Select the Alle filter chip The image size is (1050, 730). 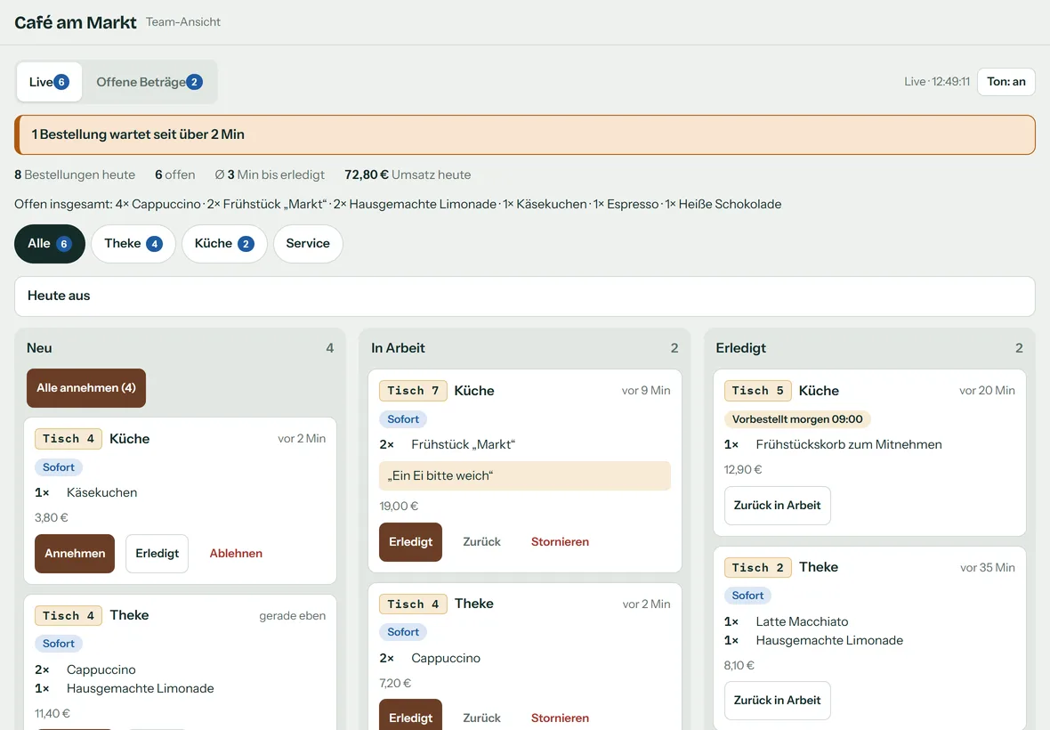click(x=50, y=244)
